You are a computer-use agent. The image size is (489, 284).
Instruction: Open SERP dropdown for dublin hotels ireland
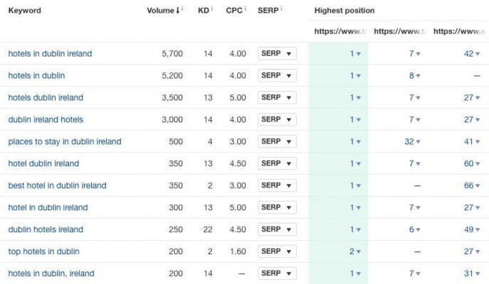pos(276,229)
